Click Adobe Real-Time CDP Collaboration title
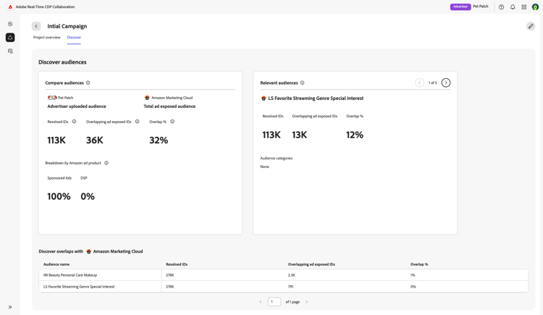This screenshot has width=543, height=315. [x=45, y=7]
